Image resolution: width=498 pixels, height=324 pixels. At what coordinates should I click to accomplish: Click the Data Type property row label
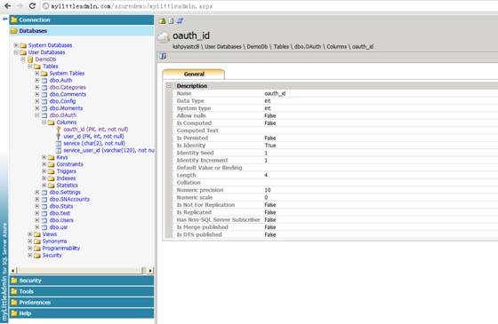(190, 101)
